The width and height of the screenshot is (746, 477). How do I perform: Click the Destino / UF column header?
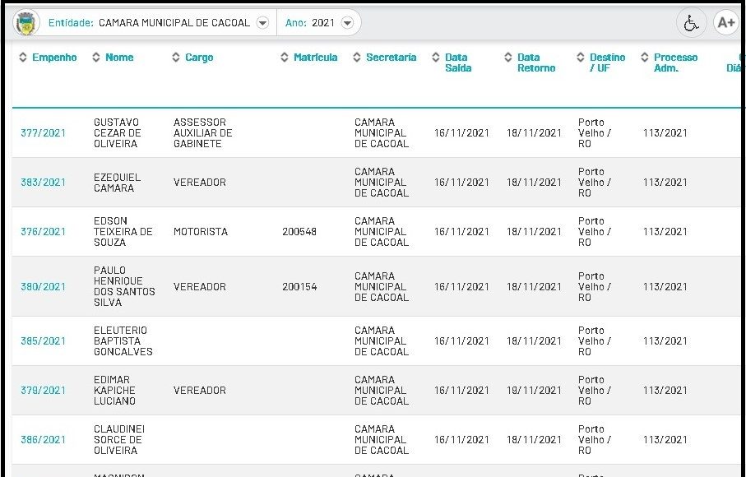pos(607,63)
